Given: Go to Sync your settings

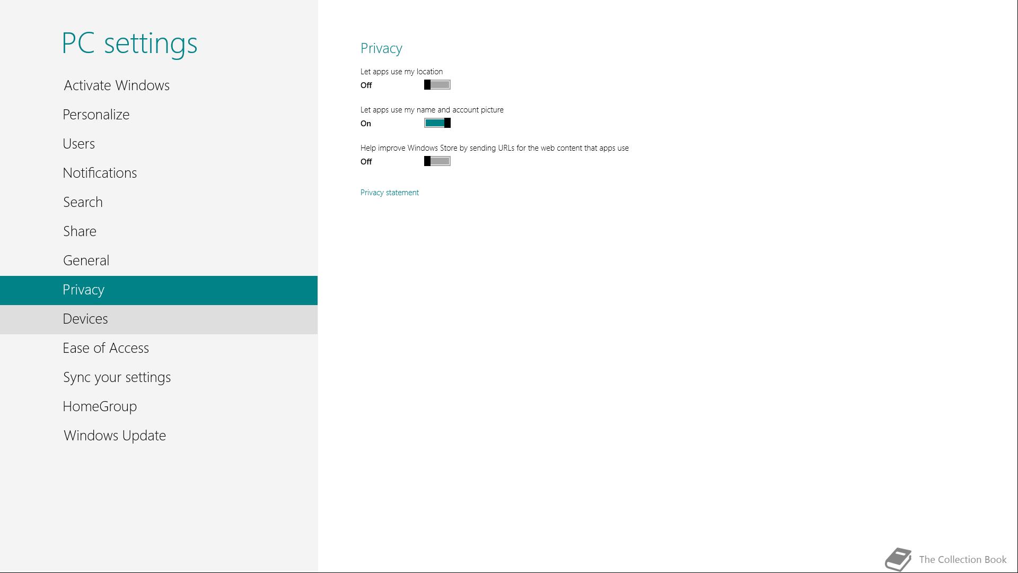Looking at the screenshot, I should (x=159, y=377).
